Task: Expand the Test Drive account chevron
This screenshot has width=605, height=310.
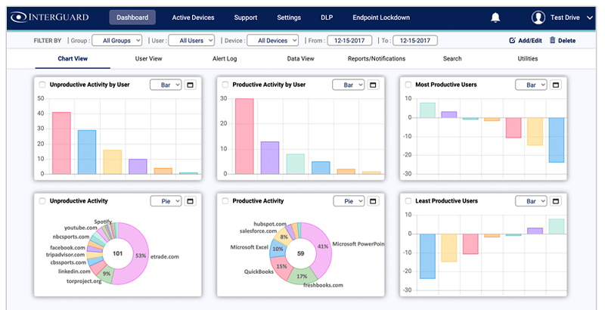Action: (590, 17)
